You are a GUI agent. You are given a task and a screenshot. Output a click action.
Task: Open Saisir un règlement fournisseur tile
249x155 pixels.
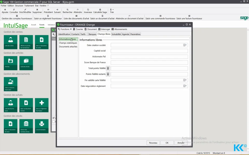(x=42, y=105)
